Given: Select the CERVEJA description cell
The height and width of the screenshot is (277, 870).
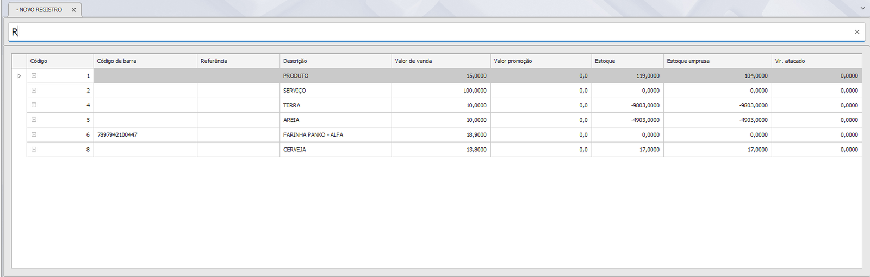Looking at the screenshot, I should tap(335, 149).
